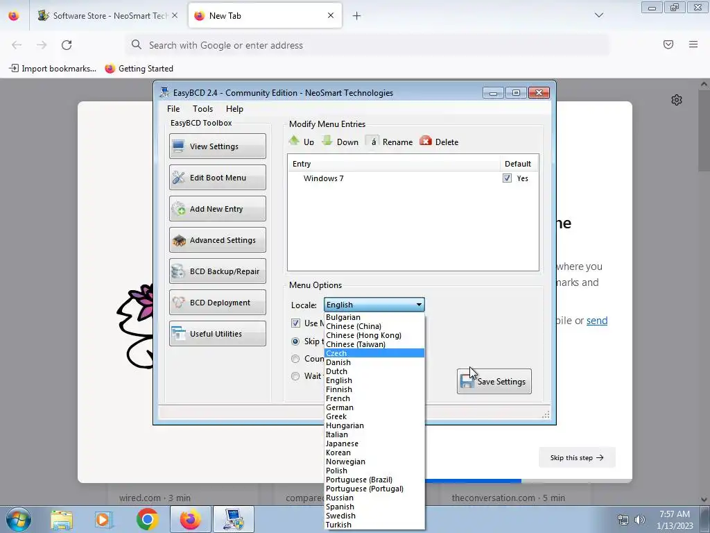Click the Down arrow icon in Modify Menu Entries

(x=327, y=141)
